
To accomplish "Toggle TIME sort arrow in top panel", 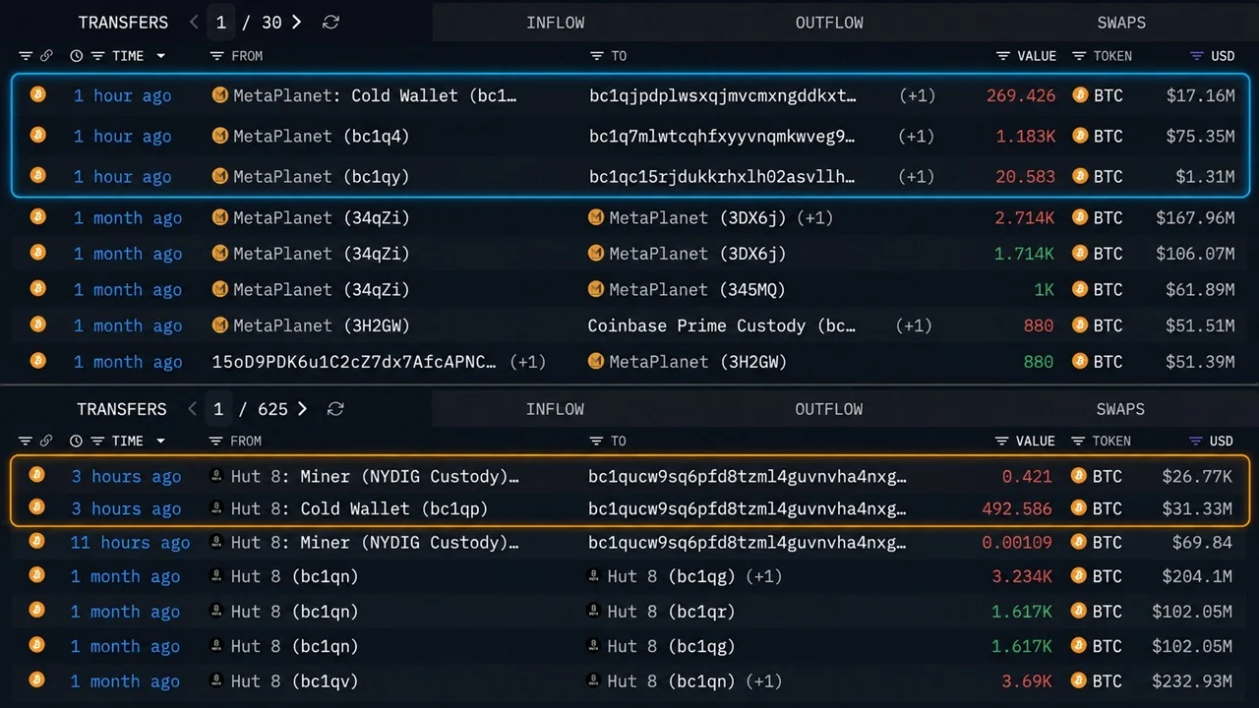I will tap(160, 56).
